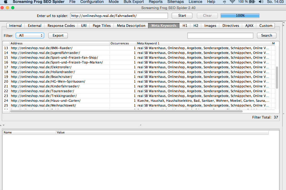
Task: Click the horizontal scrollbar of results table
Action: tap(126, 111)
